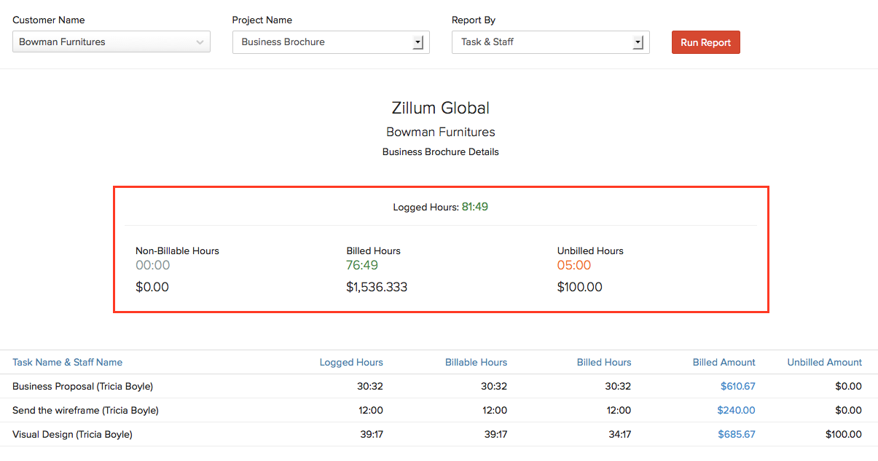Click the Business Brochure Details heading
This screenshot has height=461, width=878.
coord(441,151)
